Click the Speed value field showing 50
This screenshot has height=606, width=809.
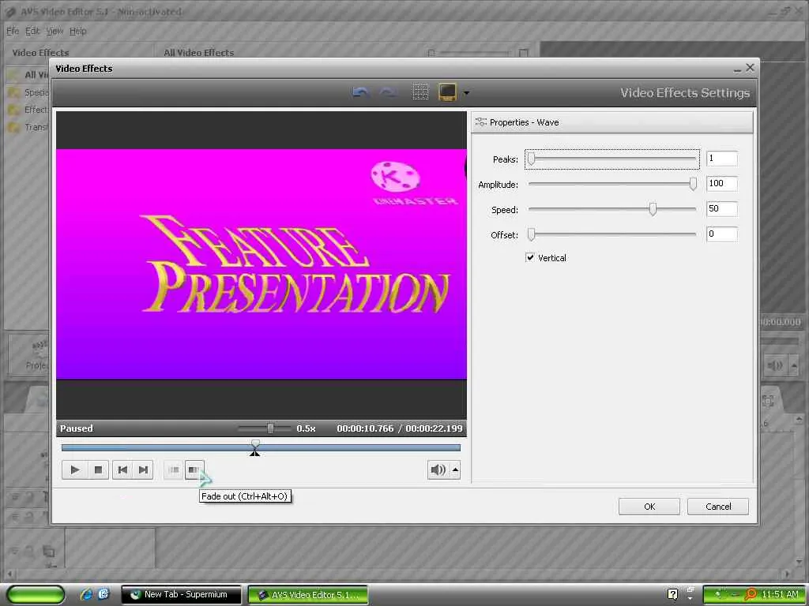click(x=721, y=208)
